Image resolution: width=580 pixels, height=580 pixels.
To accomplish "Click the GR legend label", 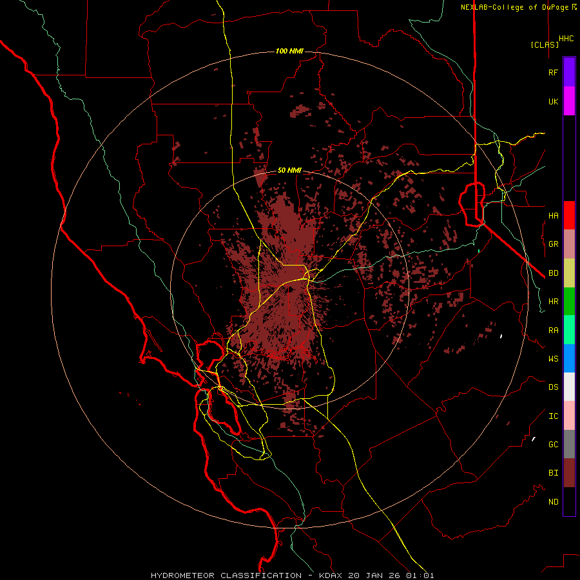I will point(553,244).
